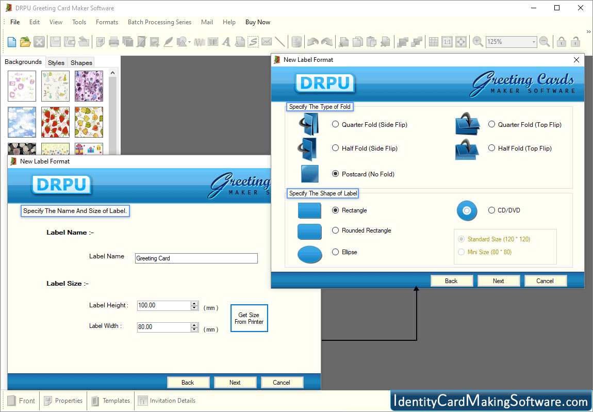The width and height of the screenshot is (593, 412).
Task: Open the Tools menu
Action: tap(79, 22)
